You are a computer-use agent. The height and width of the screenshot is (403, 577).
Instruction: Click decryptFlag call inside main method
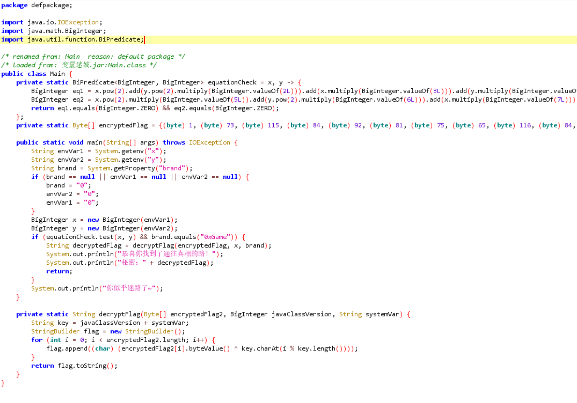pyautogui.click(x=153, y=245)
